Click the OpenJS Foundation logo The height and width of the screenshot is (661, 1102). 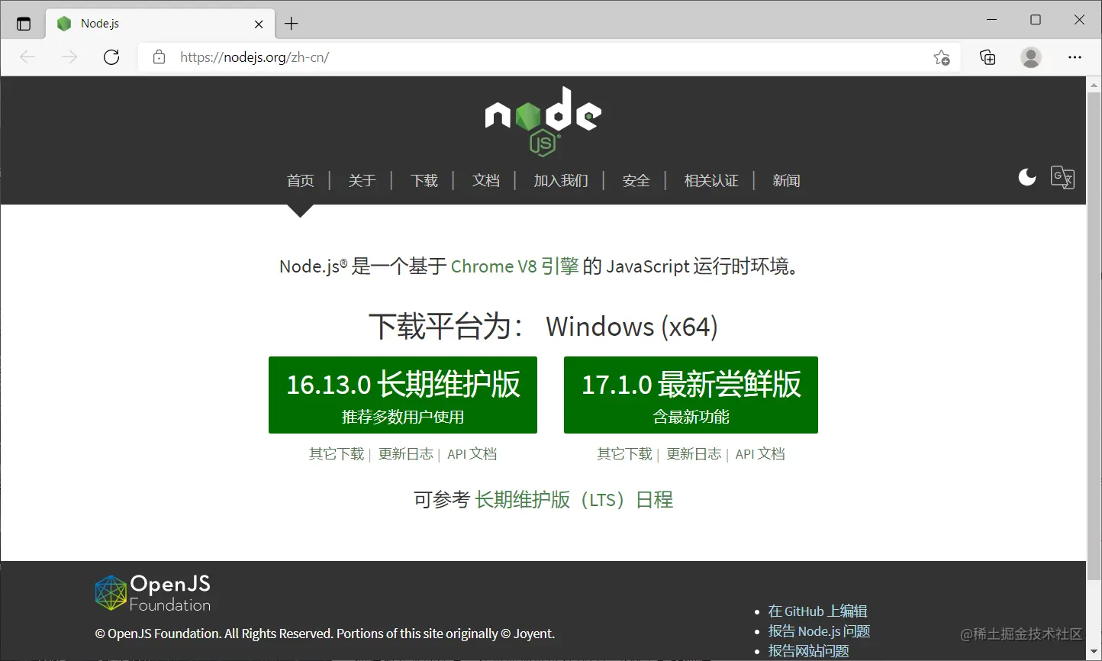[x=153, y=593]
